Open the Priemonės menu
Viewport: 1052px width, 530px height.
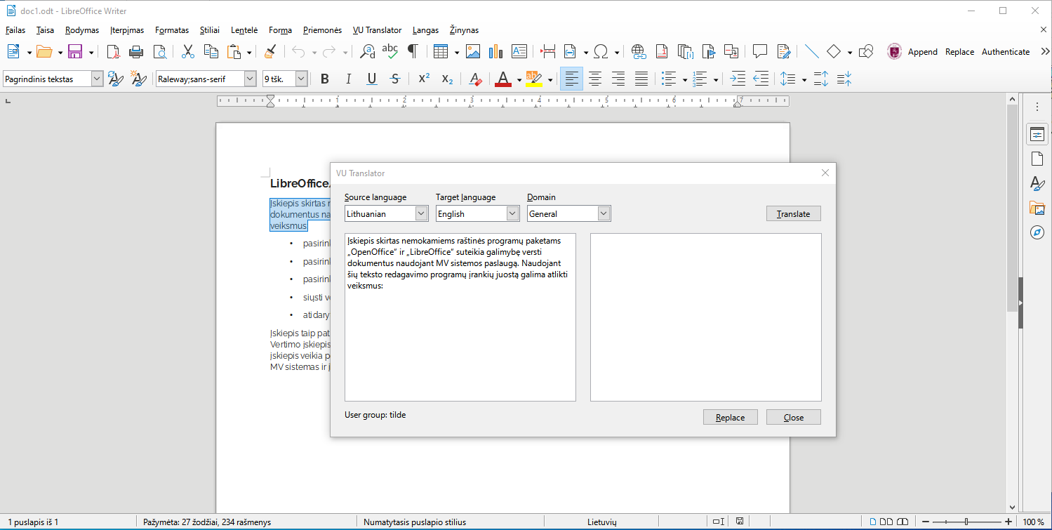point(322,30)
